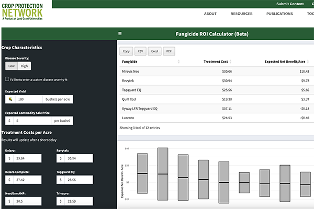Click 'Showing 1 to 6 of 12 entries'
The image size is (314, 209).
(x=140, y=127)
